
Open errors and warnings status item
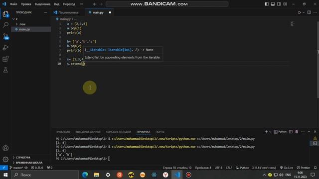pyautogui.click(x=37, y=168)
